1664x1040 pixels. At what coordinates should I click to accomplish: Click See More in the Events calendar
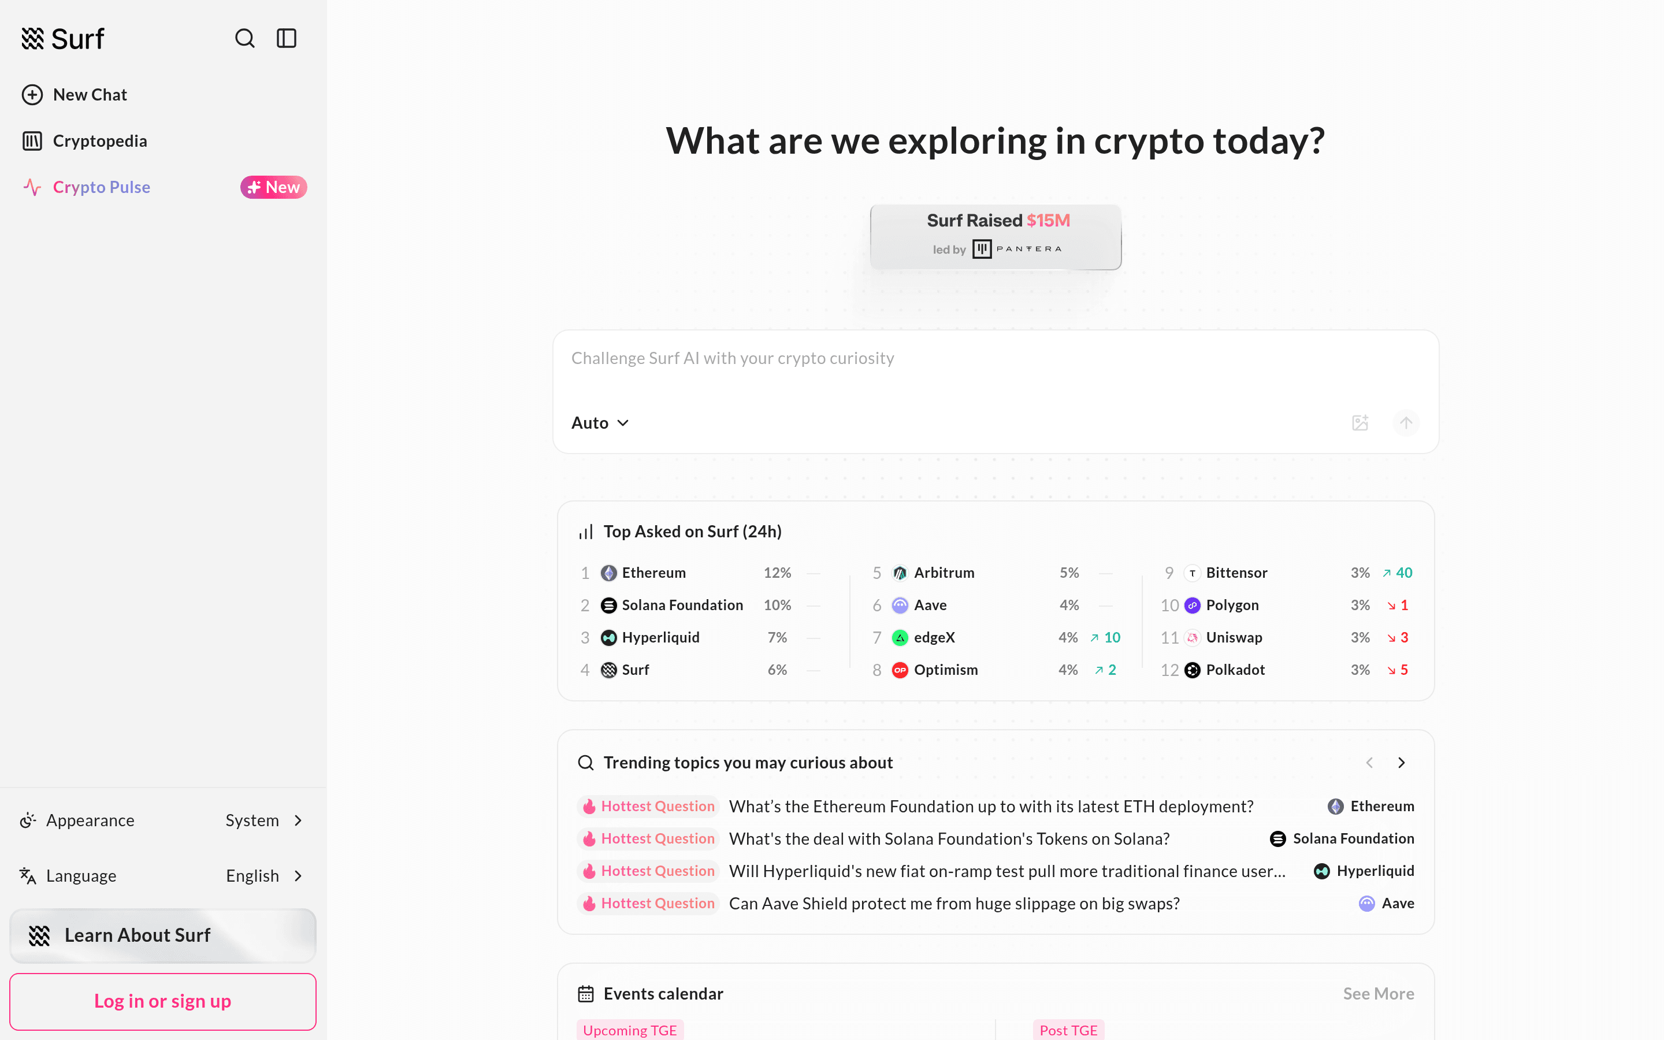(1378, 993)
